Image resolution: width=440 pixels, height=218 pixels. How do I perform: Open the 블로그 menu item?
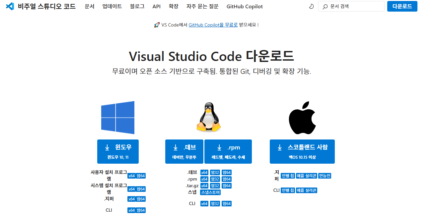[137, 6]
